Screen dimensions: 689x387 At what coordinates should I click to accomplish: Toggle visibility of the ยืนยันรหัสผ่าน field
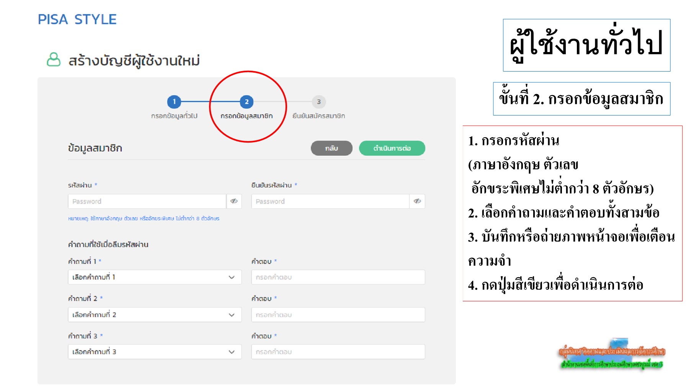(x=418, y=201)
